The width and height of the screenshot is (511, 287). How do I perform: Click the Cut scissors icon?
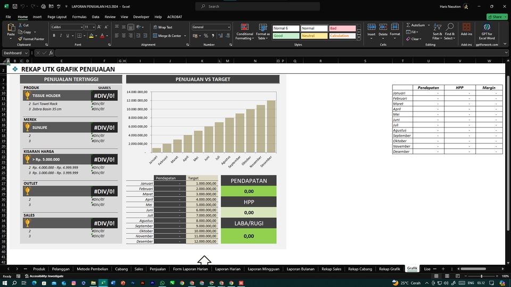20,25
